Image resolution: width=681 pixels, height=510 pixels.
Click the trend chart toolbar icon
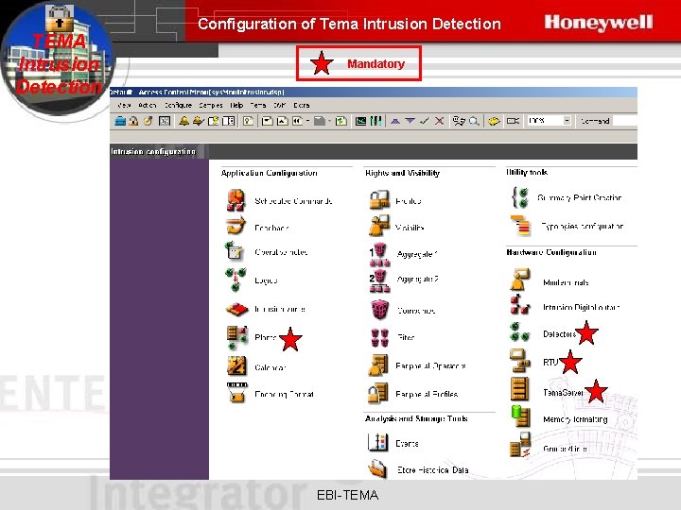click(360, 121)
